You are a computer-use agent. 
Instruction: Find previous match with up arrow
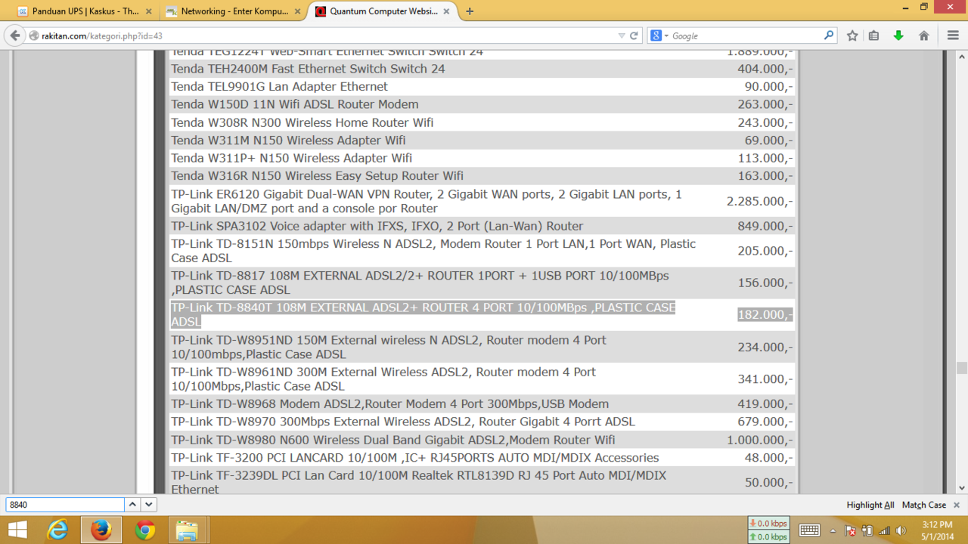[132, 504]
